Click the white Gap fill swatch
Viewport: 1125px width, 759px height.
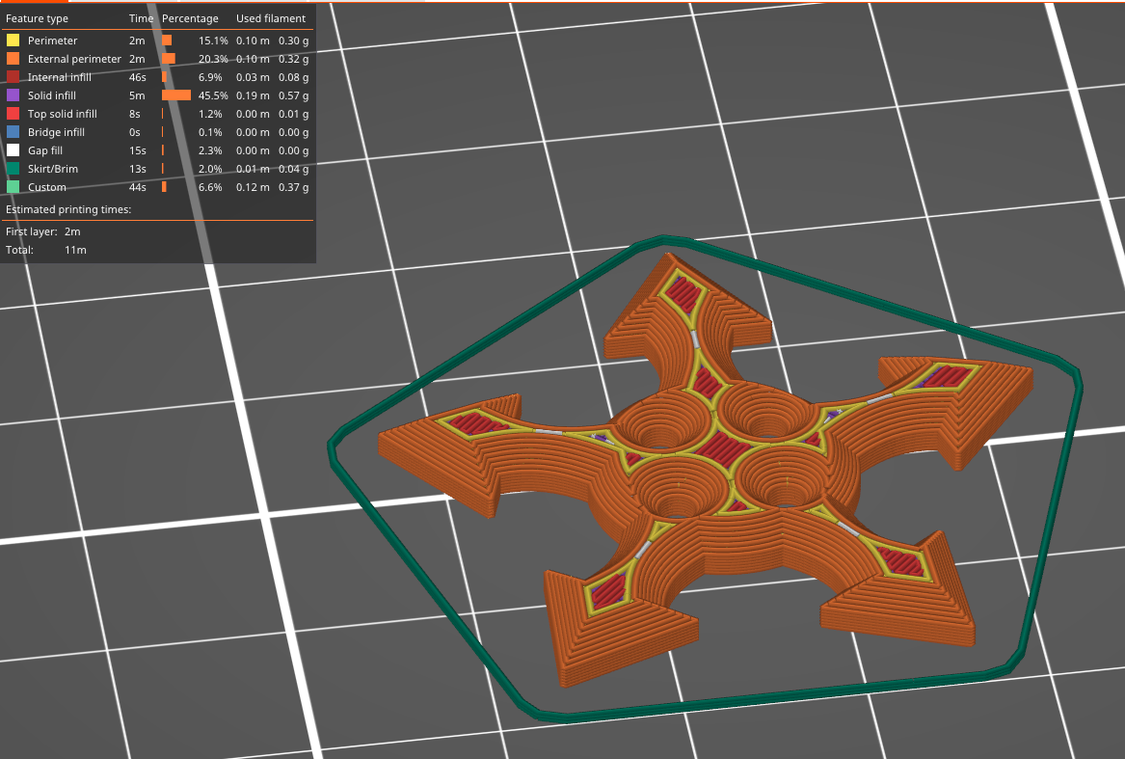(x=13, y=150)
